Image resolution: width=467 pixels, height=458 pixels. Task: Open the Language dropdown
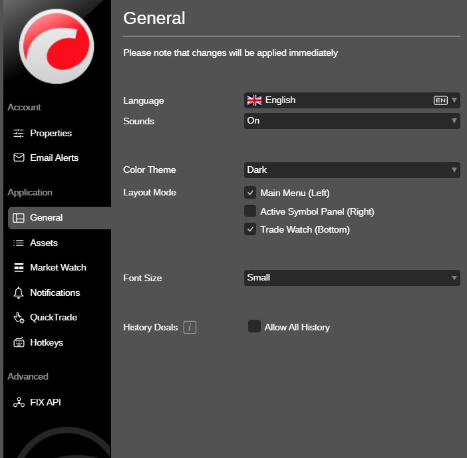click(x=352, y=100)
